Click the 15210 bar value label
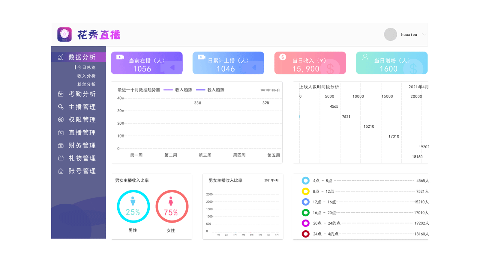Image resolution: width=480 pixels, height=269 pixels. click(x=369, y=126)
